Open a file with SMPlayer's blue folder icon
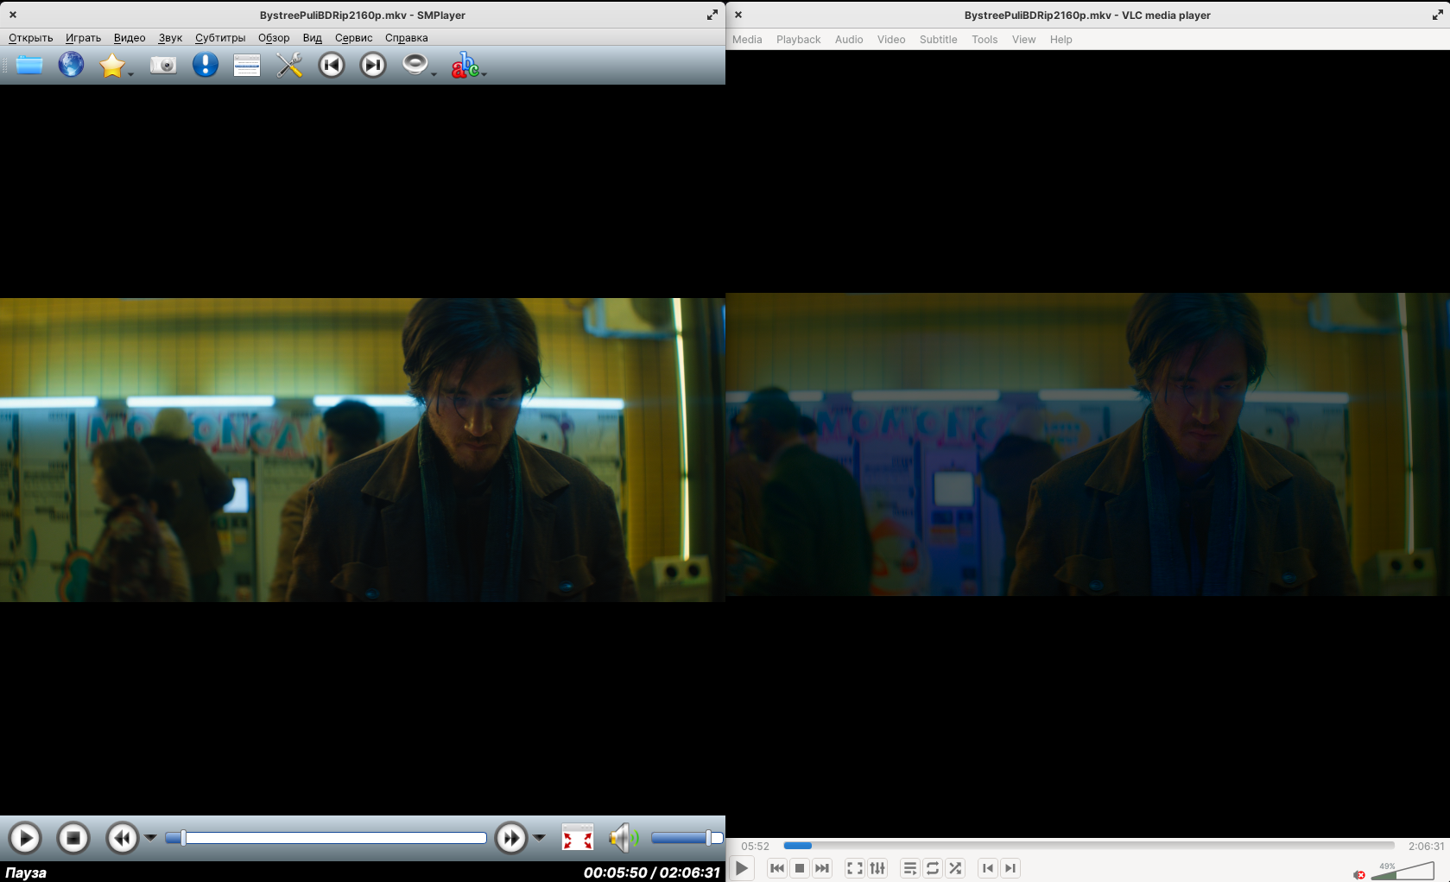The height and width of the screenshot is (882, 1450). tap(29, 65)
